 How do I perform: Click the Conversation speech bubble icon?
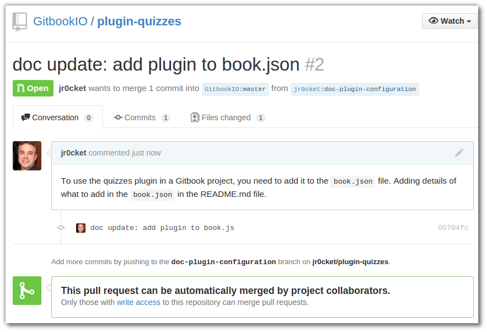(x=25, y=117)
